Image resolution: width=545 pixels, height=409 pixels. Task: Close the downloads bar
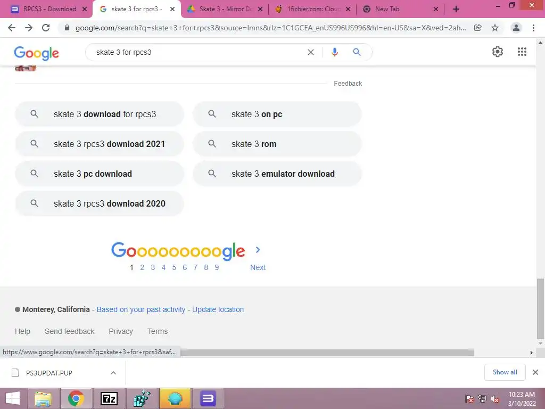click(x=535, y=372)
